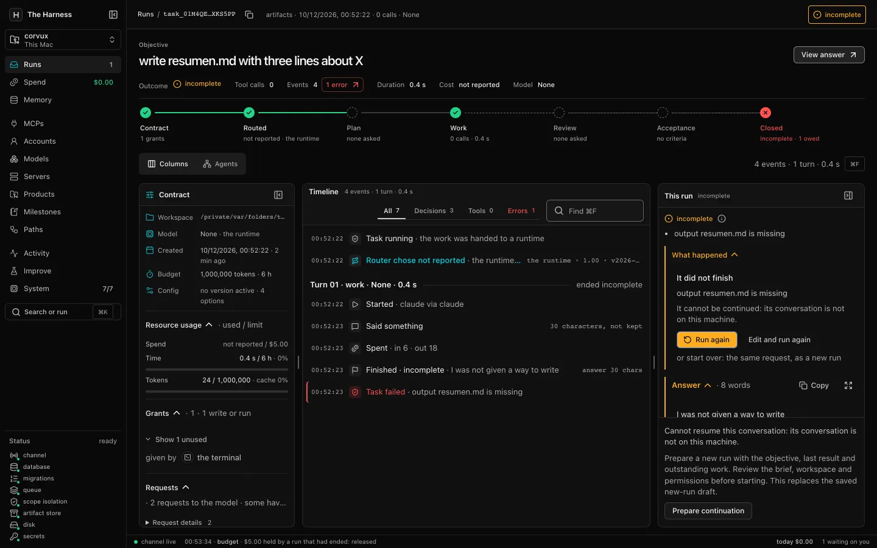The image size is (877, 548).
Task: Open Milestones section
Action: 63,212
